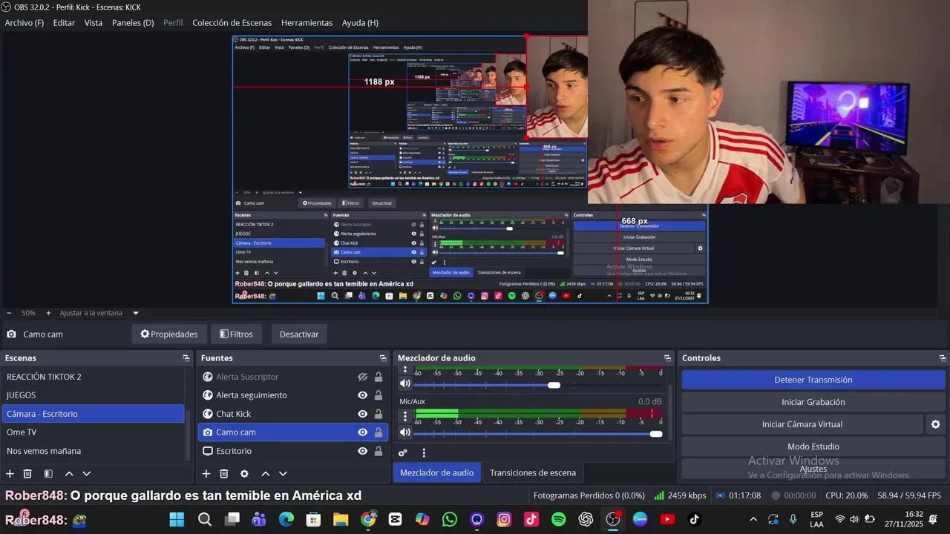Open Filtros for the selected source
The image size is (950, 534).
point(237,334)
